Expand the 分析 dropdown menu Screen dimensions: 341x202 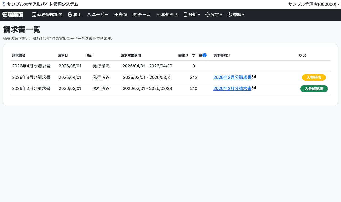click(192, 15)
